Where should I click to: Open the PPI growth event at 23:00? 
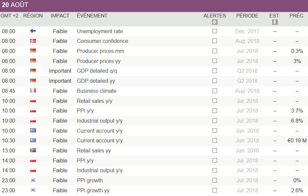pyautogui.click(x=90, y=180)
